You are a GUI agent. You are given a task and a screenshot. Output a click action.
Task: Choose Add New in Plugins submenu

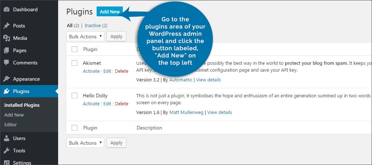tap(14, 115)
